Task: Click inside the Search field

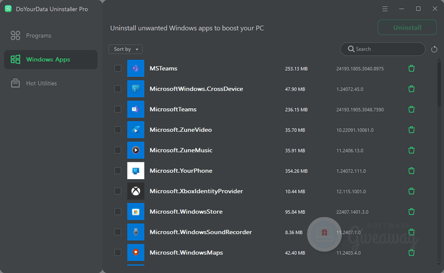Action: click(x=383, y=49)
